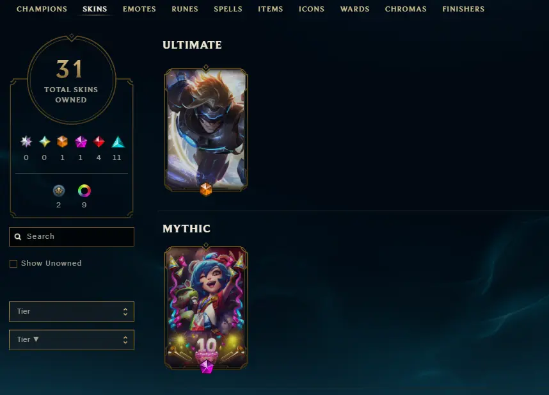Click the red Legendary tier gem icon
This screenshot has height=395, width=549.
pyautogui.click(x=99, y=141)
